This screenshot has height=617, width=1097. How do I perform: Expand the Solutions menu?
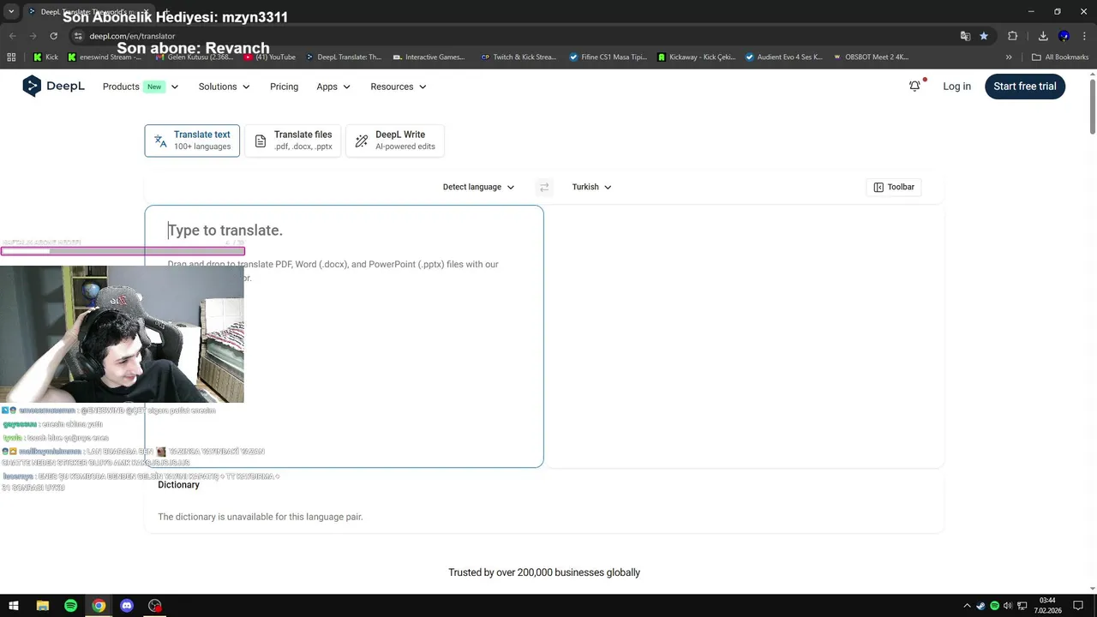tap(225, 87)
